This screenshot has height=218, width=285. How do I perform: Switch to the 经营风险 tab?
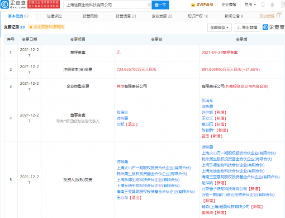pos(90,16)
